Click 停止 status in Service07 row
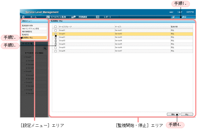This screenshot has height=129, width=197. pyautogui.click(x=173, y=51)
